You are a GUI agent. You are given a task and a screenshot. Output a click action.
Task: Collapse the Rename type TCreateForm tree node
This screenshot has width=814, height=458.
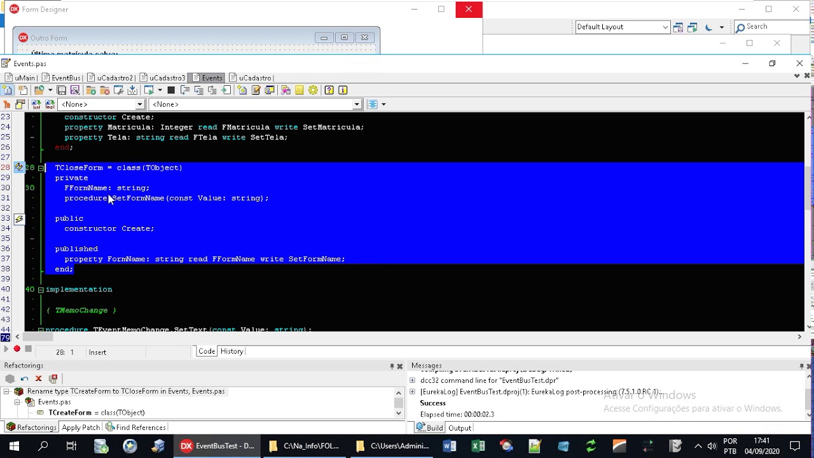tap(7, 391)
